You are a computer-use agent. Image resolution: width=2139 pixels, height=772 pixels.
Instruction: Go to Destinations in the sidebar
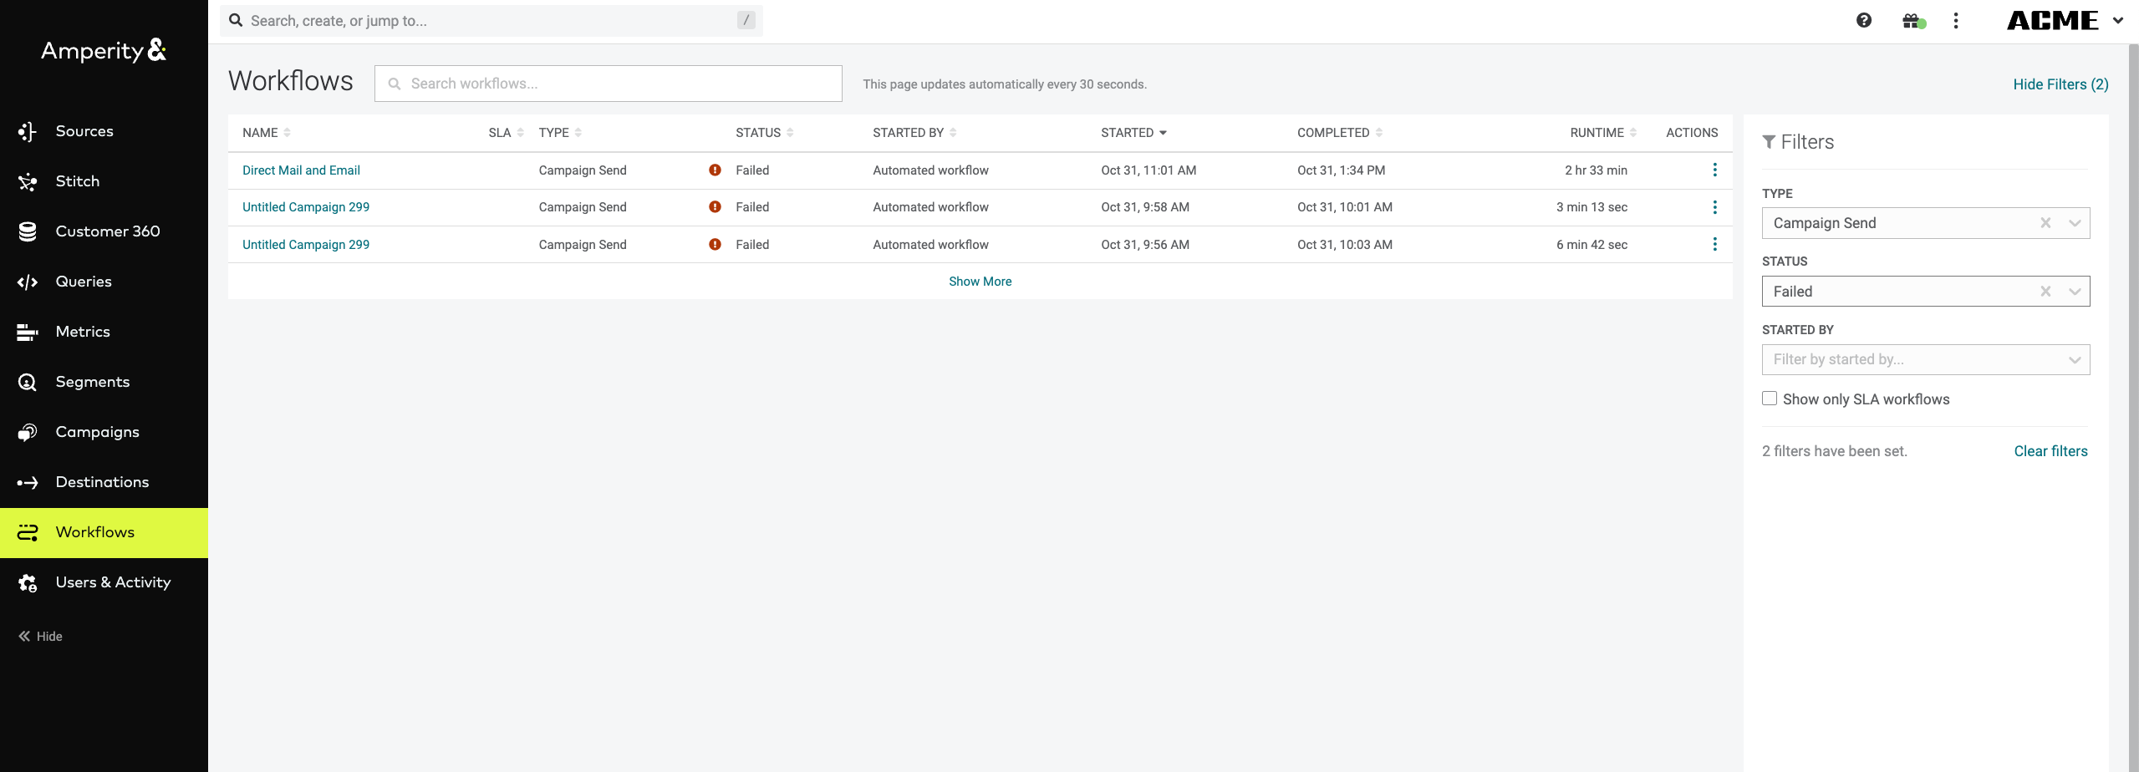tap(104, 482)
